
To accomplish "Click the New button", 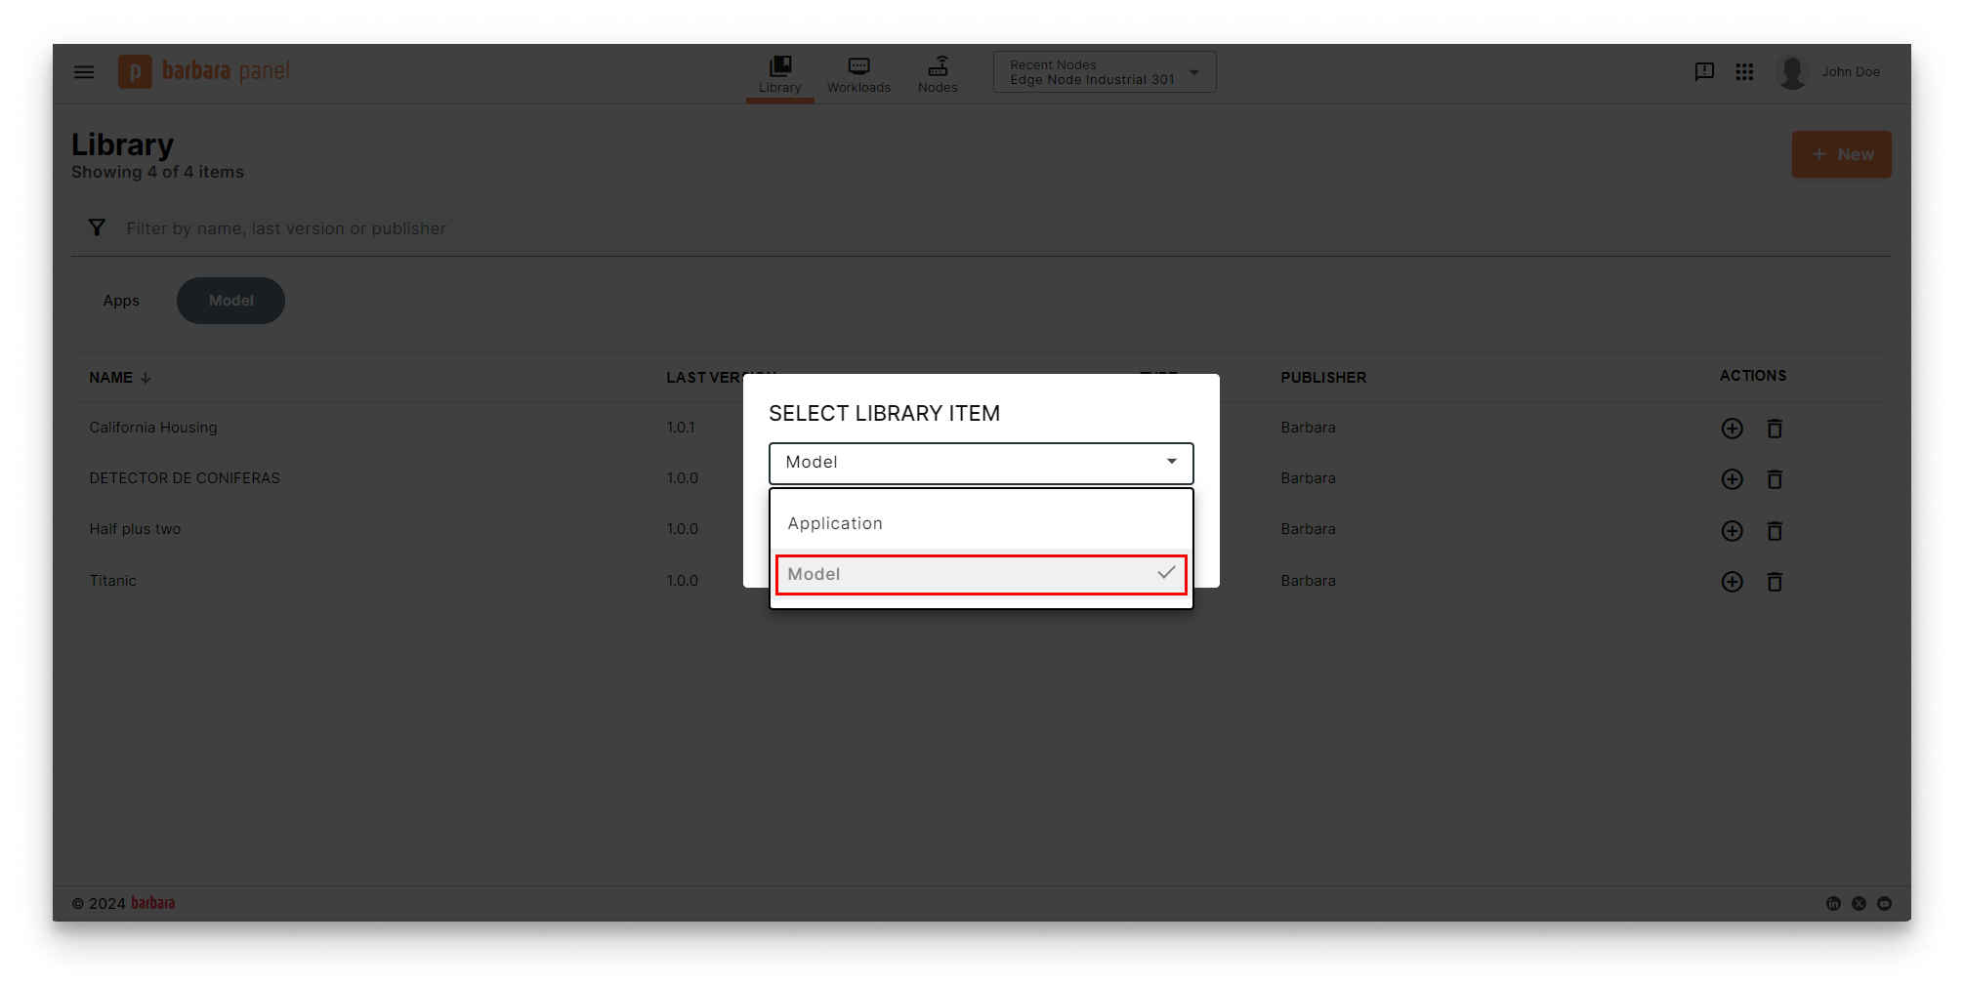I will [x=1841, y=153].
